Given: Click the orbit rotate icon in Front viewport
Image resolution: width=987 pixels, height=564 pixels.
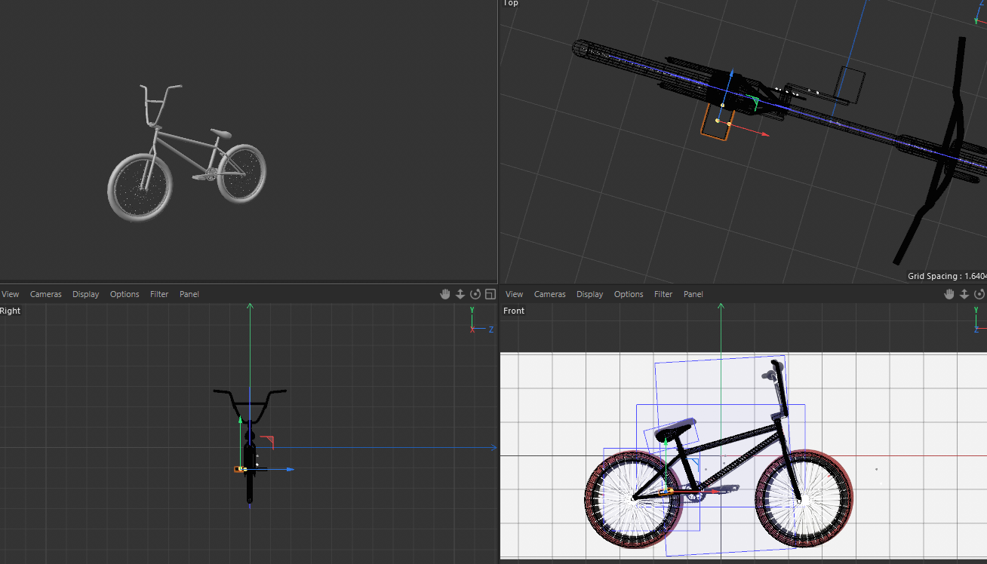Looking at the screenshot, I should pyautogui.click(x=979, y=294).
